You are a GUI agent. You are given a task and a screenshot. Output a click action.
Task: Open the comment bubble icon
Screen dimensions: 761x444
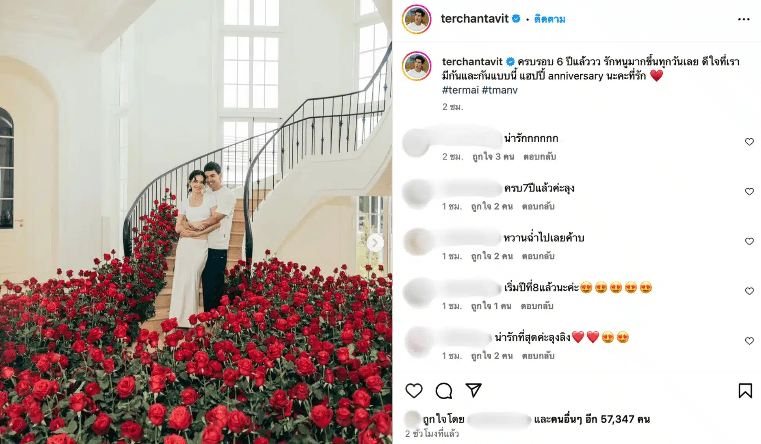pos(444,390)
